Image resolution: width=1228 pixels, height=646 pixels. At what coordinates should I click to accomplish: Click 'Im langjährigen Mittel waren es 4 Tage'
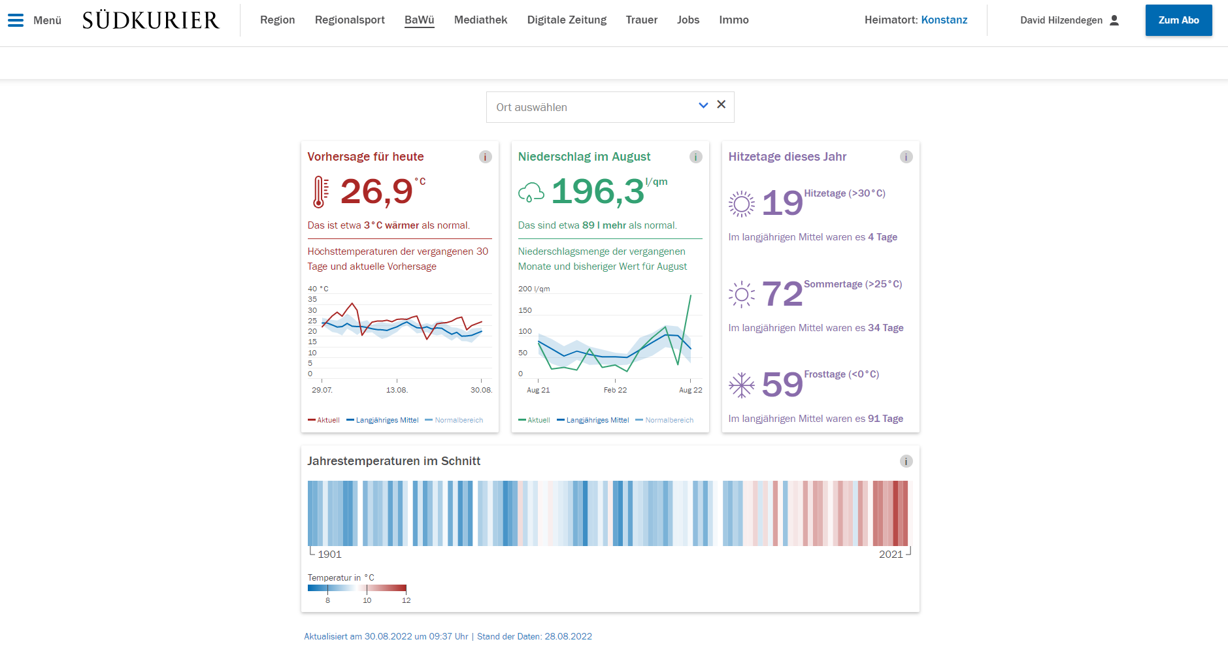point(813,237)
